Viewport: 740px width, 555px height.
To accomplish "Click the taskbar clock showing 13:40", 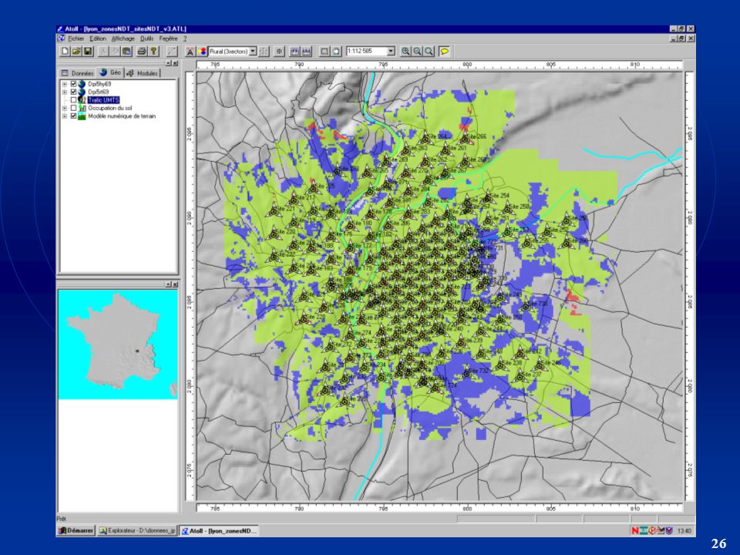I will click(x=684, y=531).
